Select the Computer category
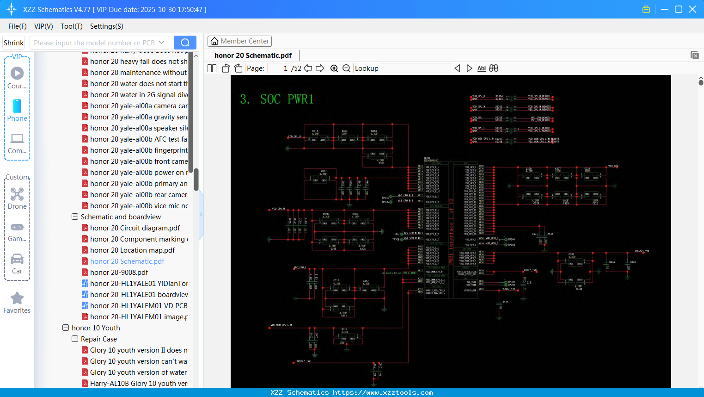The width and height of the screenshot is (704, 397). pyautogui.click(x=17, y=143)
